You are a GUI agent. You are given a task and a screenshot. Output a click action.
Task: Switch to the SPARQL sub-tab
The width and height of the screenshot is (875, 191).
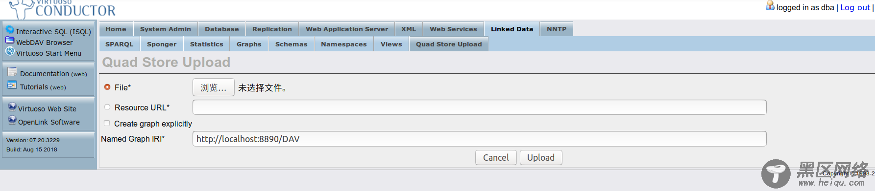(x=120, y=44)
